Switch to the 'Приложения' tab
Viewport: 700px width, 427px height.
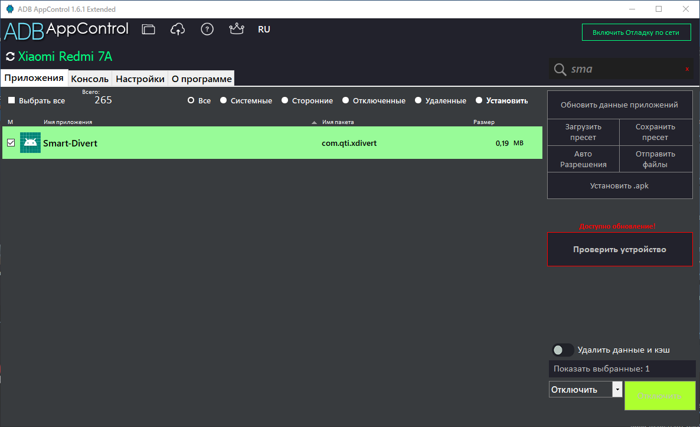tap(34, 78)
